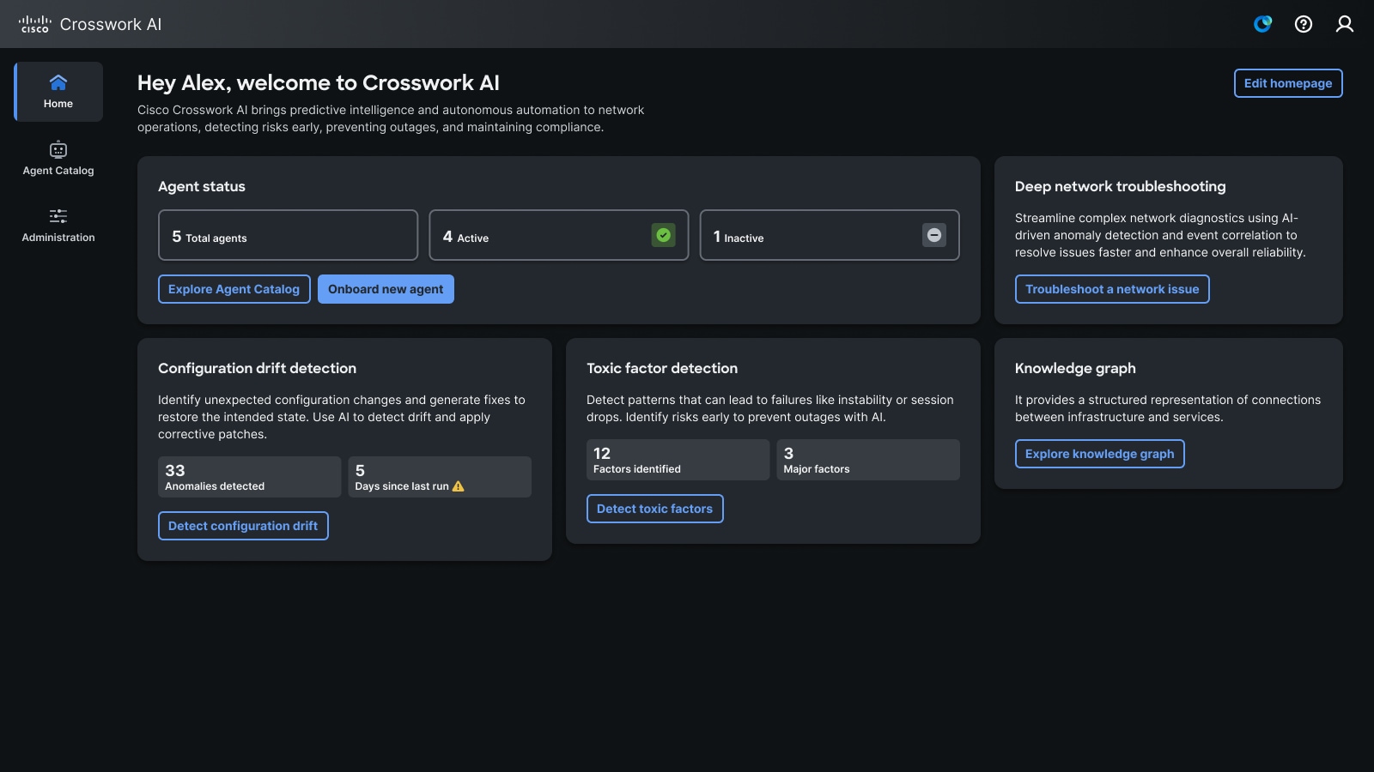Click the 12 Factors identified tile
The height and width of the screenshot is (772, 1374).
click(x=678, y=460)
